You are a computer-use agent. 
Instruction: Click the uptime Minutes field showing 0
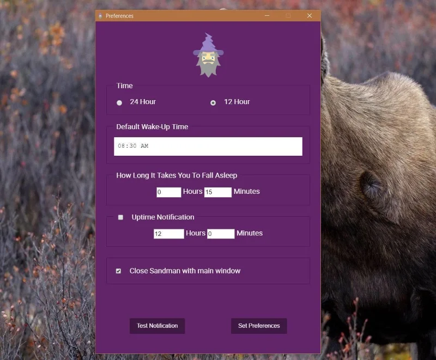coord(221,234)
